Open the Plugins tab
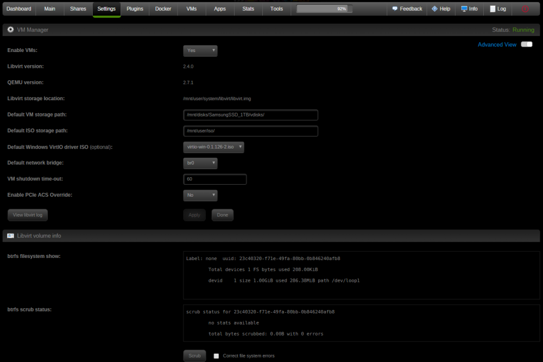Image resolution: width=543 pixels, height=362 pixels. point(135,9)
